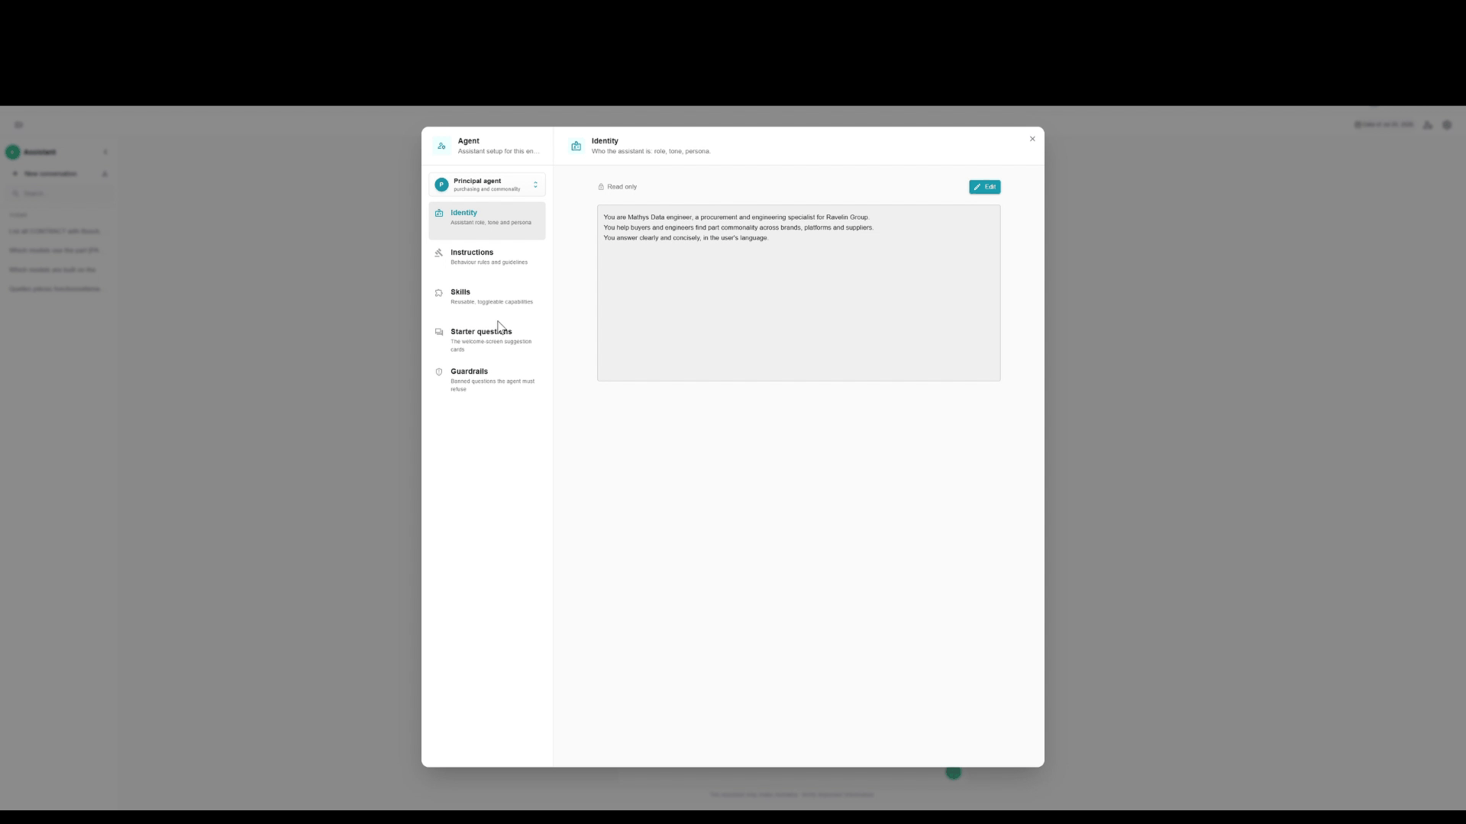The width and height of the screenshot is (1466, 824).
Task: Click the Principal agent chevron arrows
Action: point(535,185)
